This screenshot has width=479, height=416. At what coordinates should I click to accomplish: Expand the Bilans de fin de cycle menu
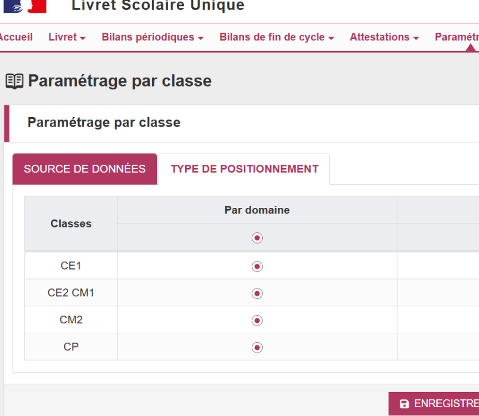coord(277,37)
